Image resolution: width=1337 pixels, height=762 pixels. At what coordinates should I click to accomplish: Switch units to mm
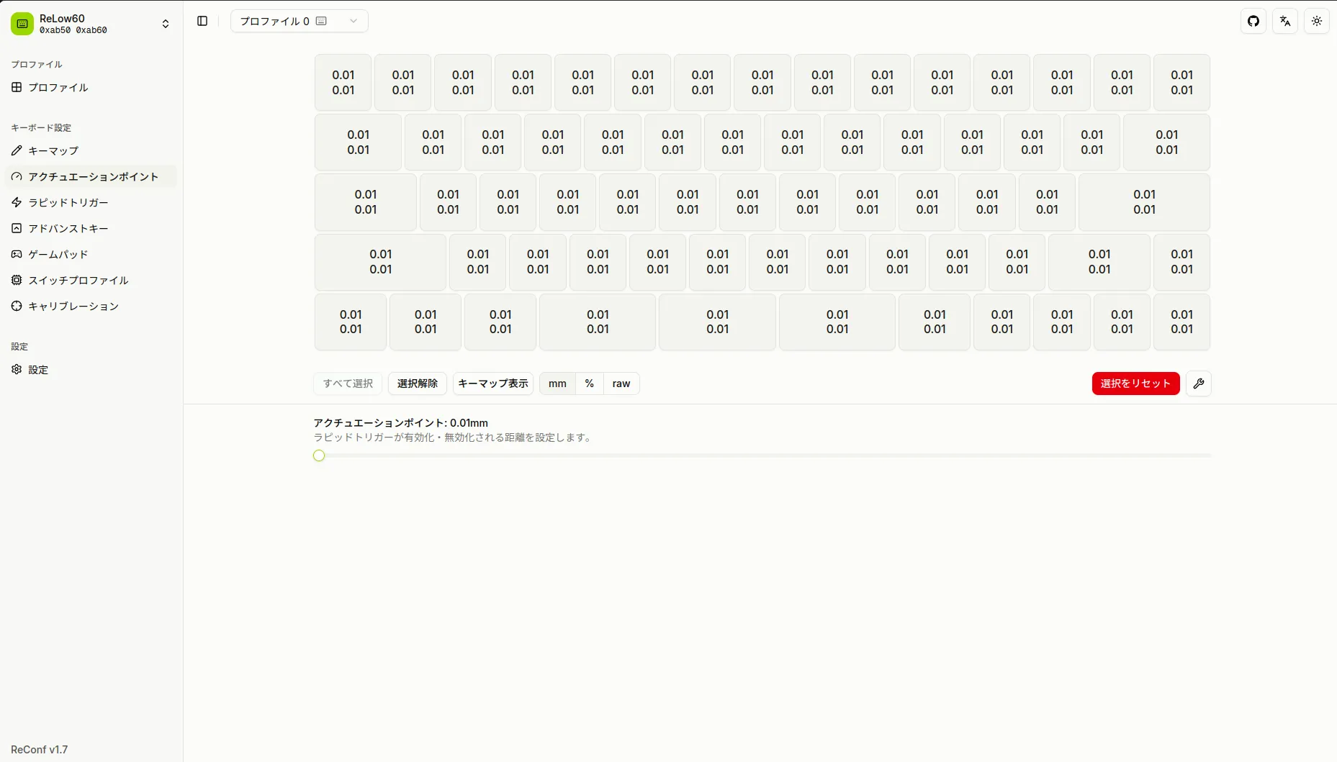pyautogui.click(x=557, y=384)
